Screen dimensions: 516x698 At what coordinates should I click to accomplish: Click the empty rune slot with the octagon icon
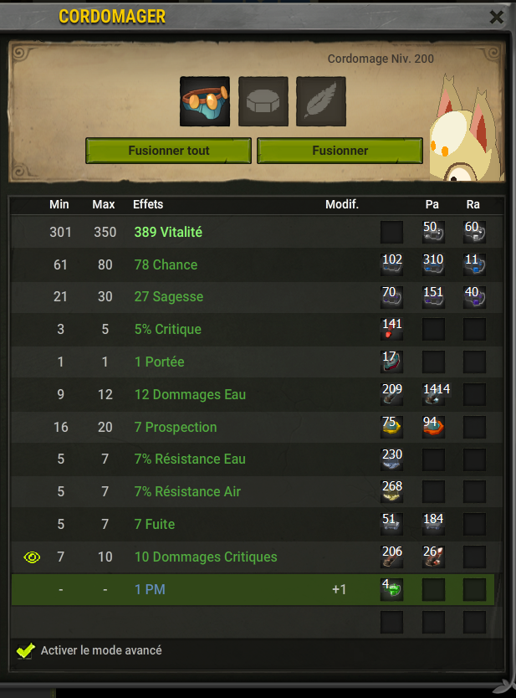point(263,101)
